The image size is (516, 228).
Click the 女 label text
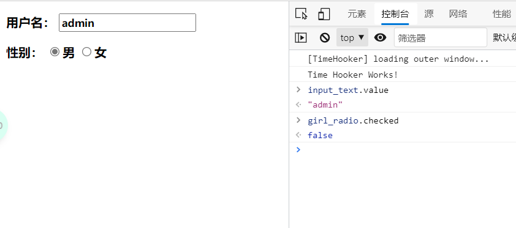coord(101,53)
